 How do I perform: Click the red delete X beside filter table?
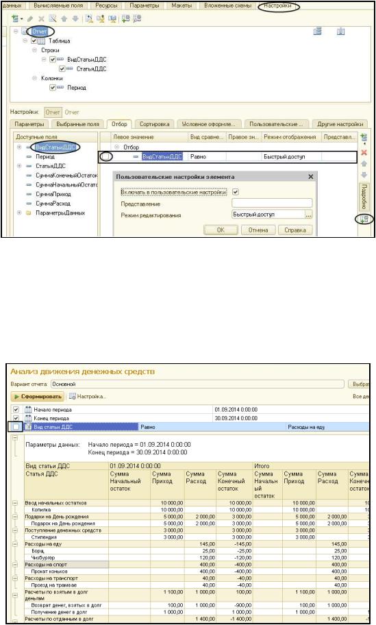point(364,153)
